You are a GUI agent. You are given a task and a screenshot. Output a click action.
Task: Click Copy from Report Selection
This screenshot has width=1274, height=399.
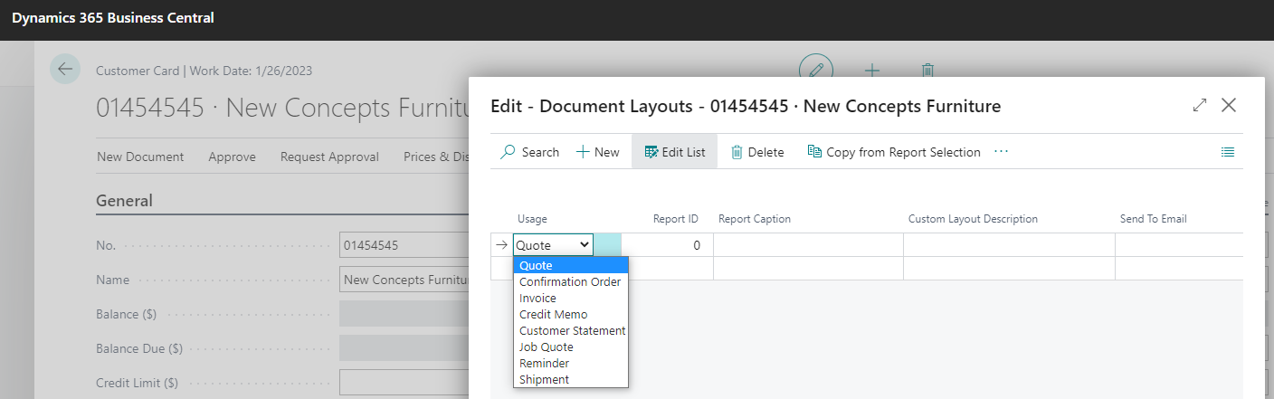pyautogui.click(x=894, y=152)
